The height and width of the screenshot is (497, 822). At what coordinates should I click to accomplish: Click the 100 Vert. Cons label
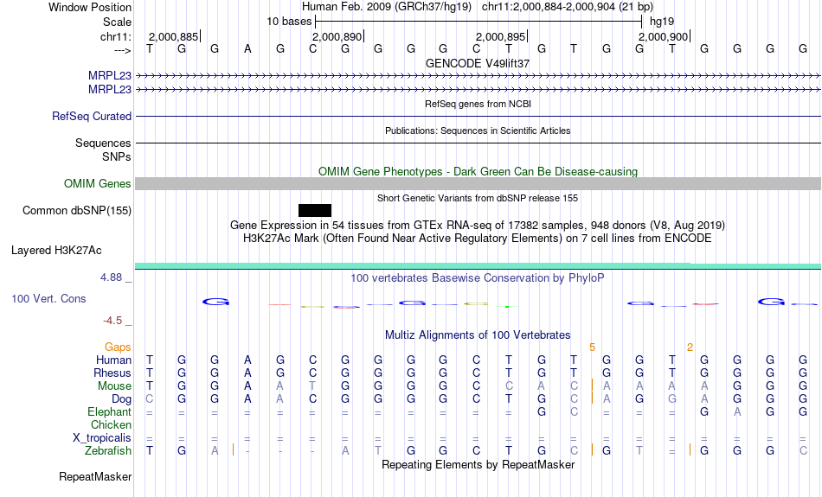(x=48, y=298)
